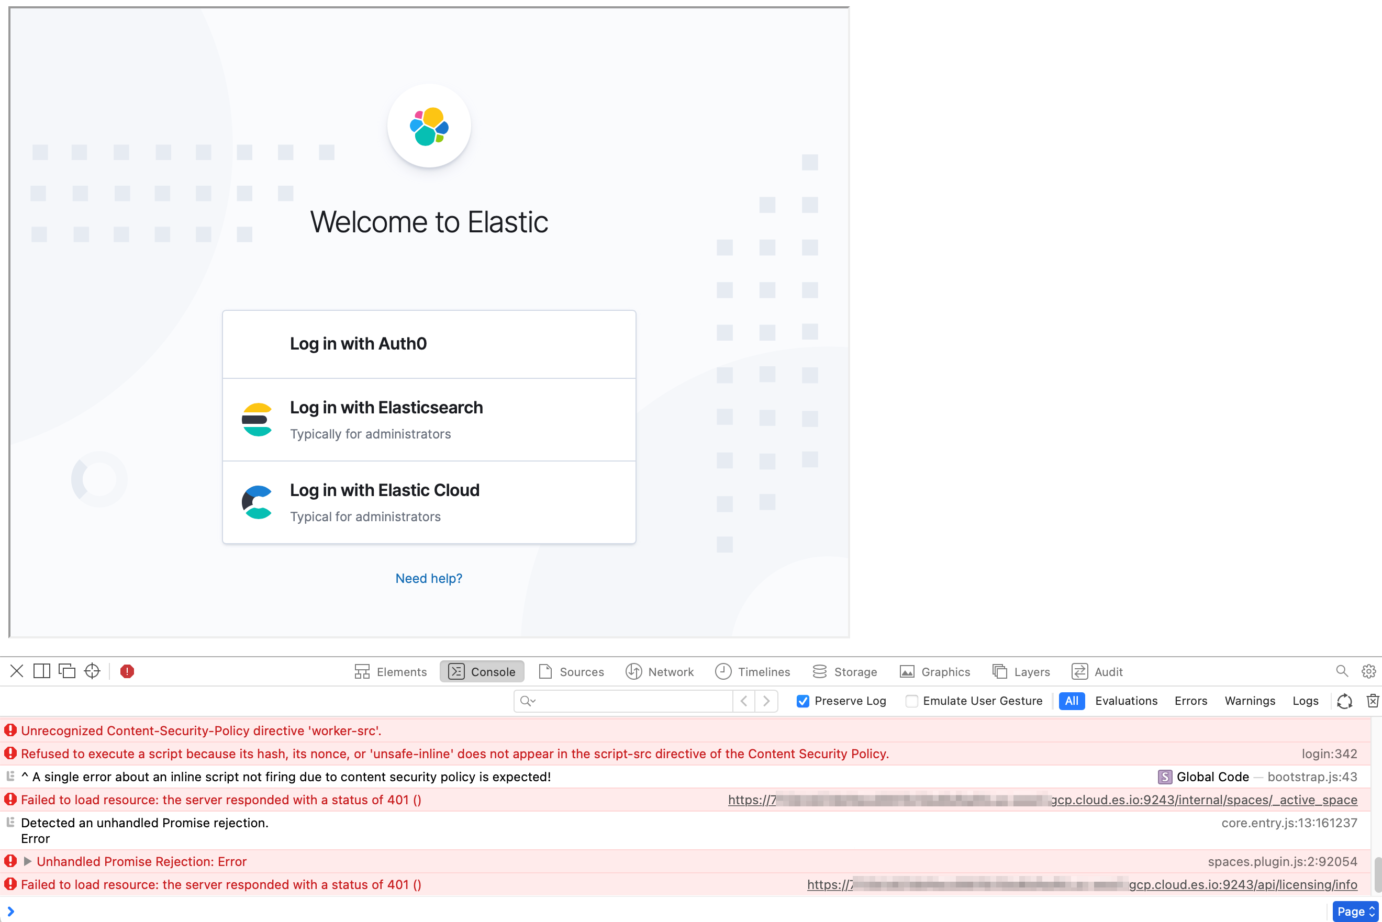
Task: Clear console log with trash icon
Action: (1373, 701)
